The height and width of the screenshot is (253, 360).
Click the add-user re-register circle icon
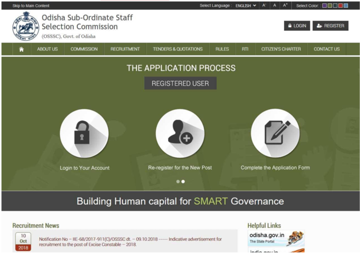(180, 133)
